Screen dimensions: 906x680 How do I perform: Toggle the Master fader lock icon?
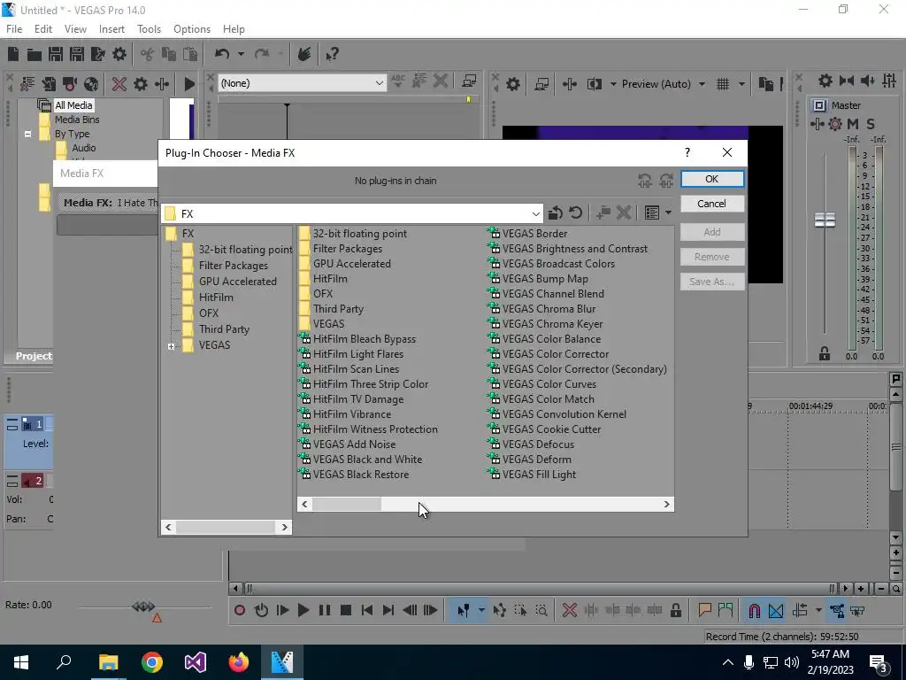(x=825, y=354)
